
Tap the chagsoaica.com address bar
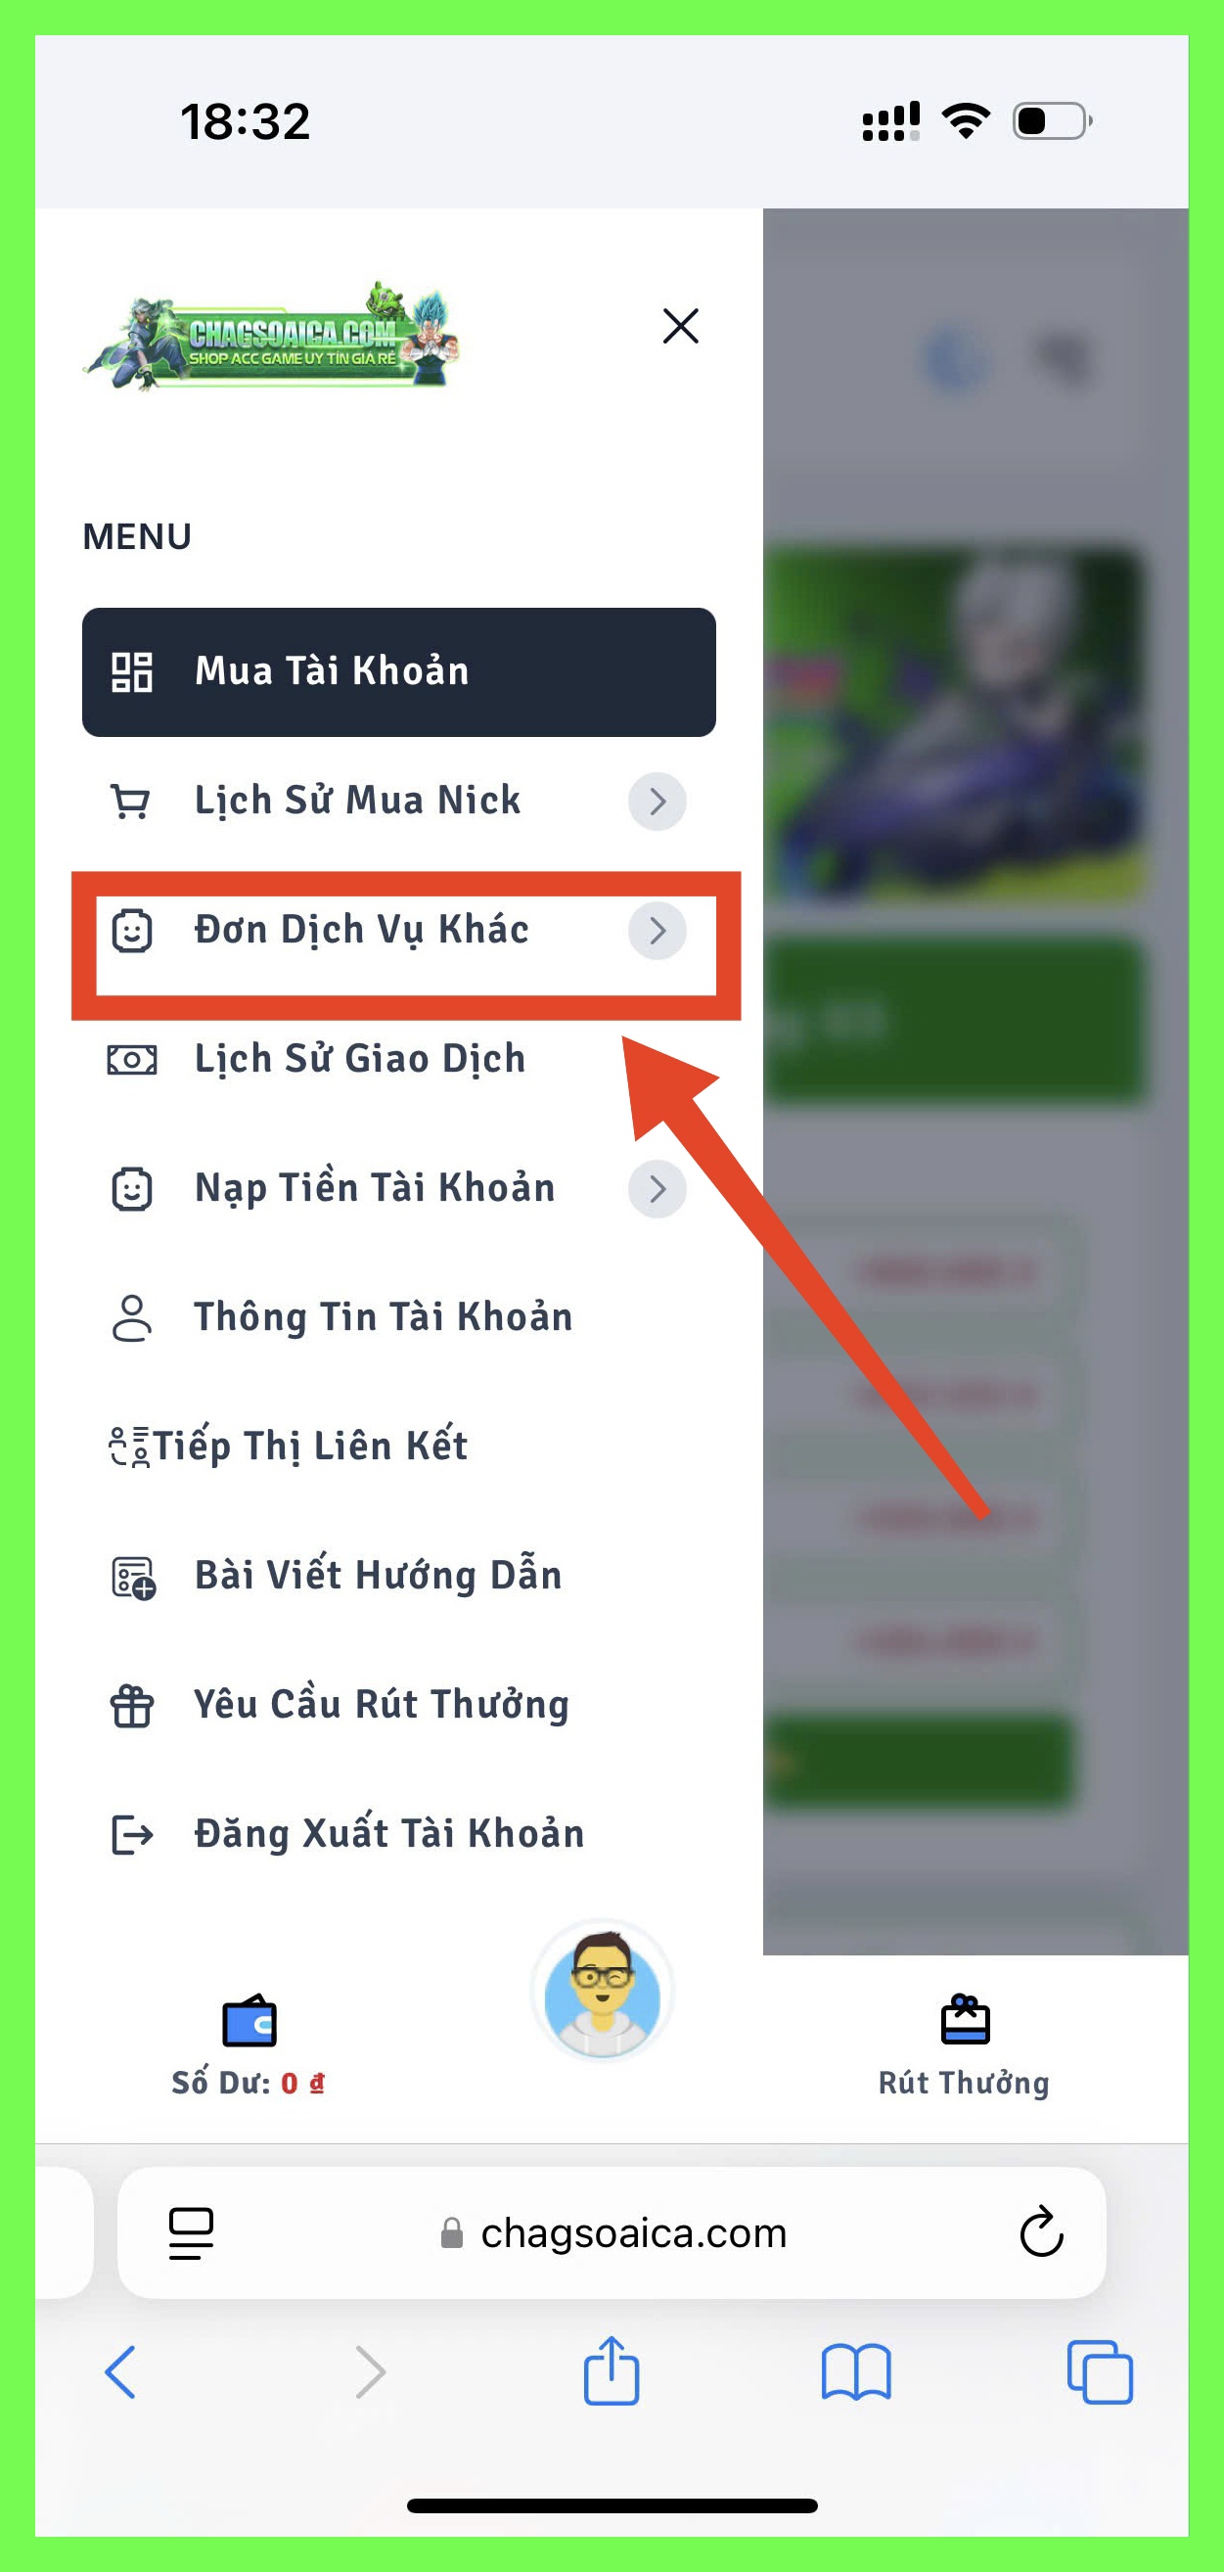(611, 2232)
